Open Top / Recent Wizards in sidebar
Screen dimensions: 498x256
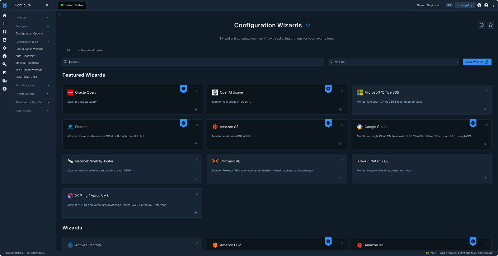[29, 70]
